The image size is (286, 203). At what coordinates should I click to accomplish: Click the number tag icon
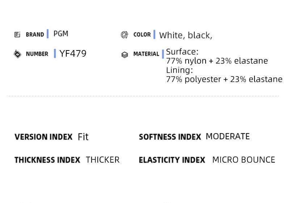(17, 54)
